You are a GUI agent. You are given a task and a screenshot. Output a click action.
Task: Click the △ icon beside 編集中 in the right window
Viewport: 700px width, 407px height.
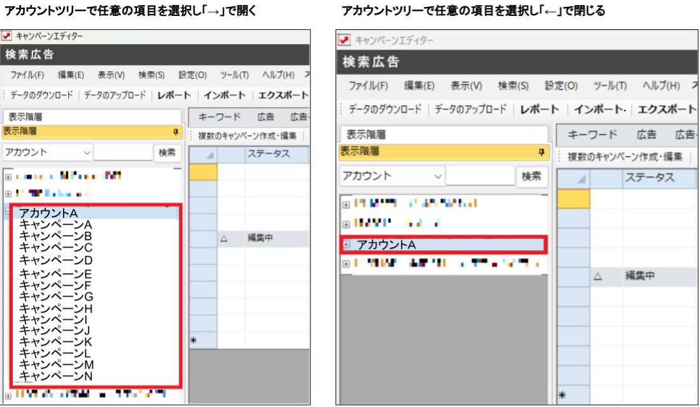(x=597, y=276)
